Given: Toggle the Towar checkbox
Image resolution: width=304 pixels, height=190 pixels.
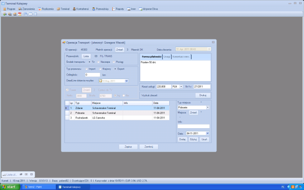Looking at the screenshot, I should tap(67, 90).
